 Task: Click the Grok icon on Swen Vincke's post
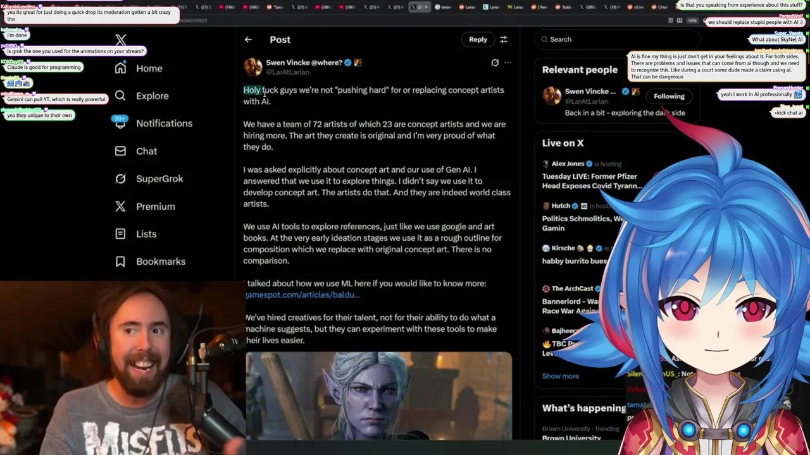(495, 63)
